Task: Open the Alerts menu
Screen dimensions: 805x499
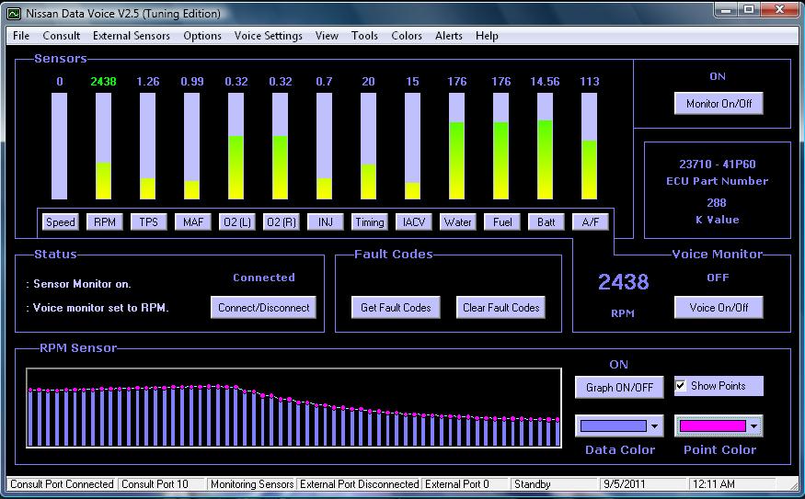Action: click(448, 36)
